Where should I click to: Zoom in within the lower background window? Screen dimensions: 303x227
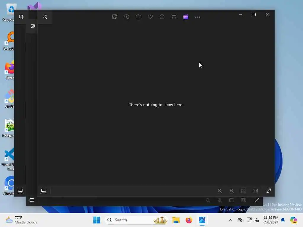click(x=220, y=200)
